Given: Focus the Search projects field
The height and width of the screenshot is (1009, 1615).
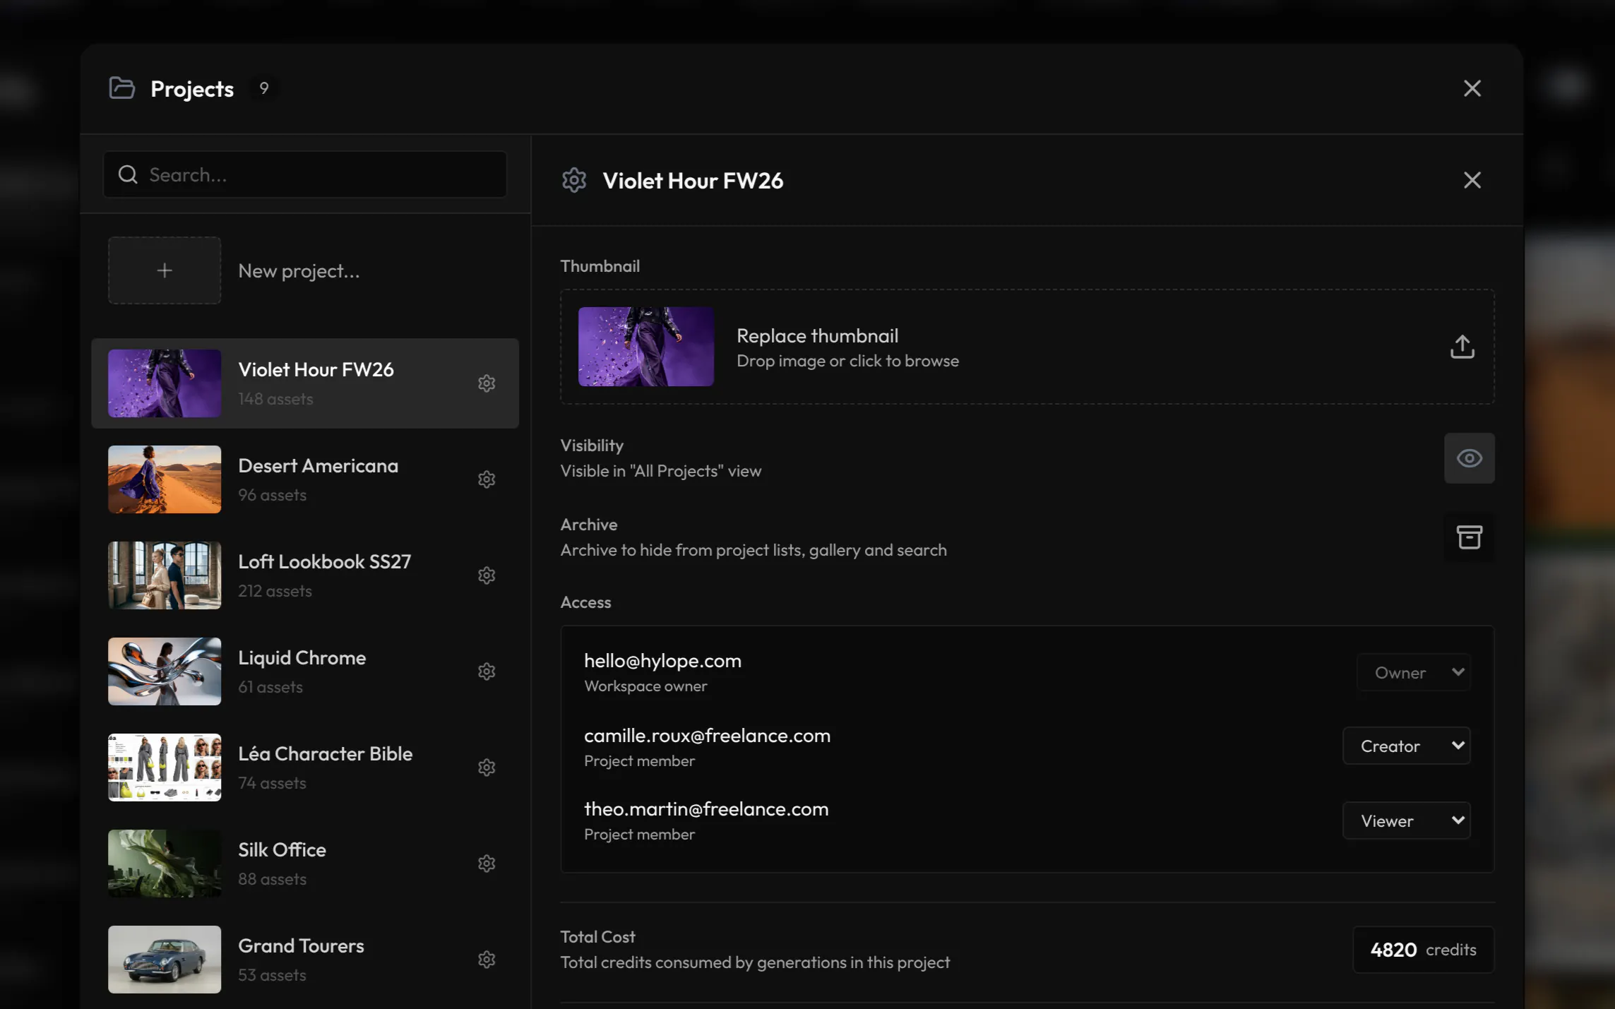Looking at the screenshot, I should pyautogui.click(x=305, y=174).
